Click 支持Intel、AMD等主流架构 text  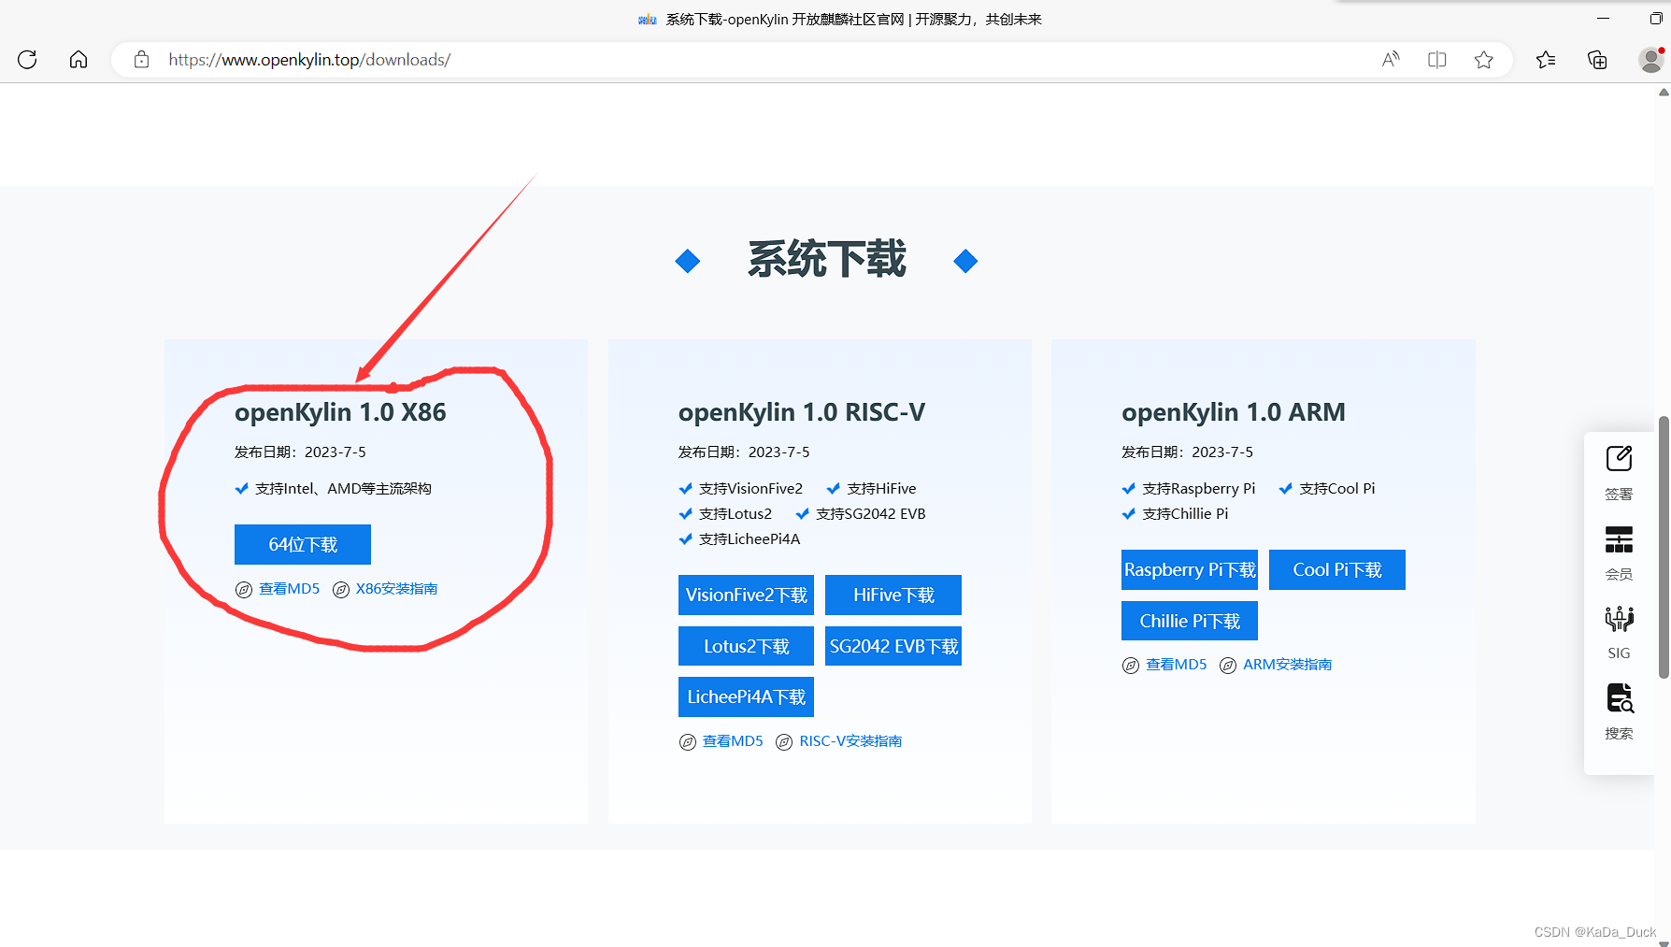pos(343,489)
